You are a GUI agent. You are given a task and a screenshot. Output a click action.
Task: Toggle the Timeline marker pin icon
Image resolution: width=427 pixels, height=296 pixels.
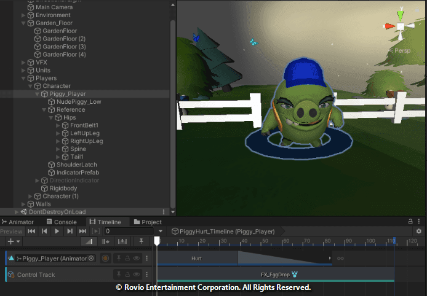coord(141,241)
